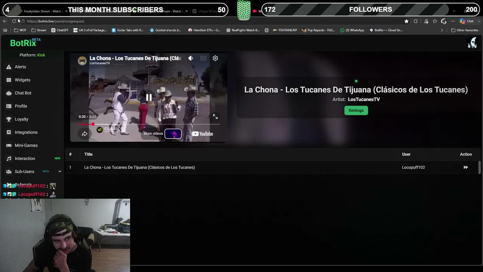This screenshot has height=272, width=483.
Task: Open the WhatsApp bookmark
Action: click(x=352, y=30)
